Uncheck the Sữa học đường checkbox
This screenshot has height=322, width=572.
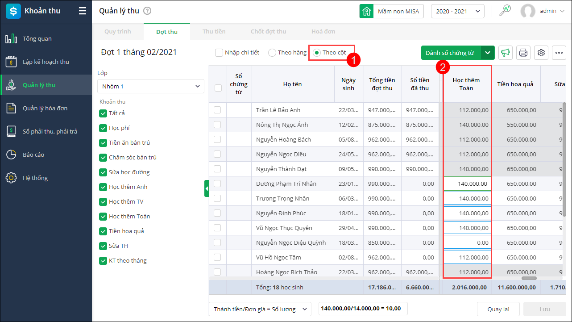(x=103, y=172)
